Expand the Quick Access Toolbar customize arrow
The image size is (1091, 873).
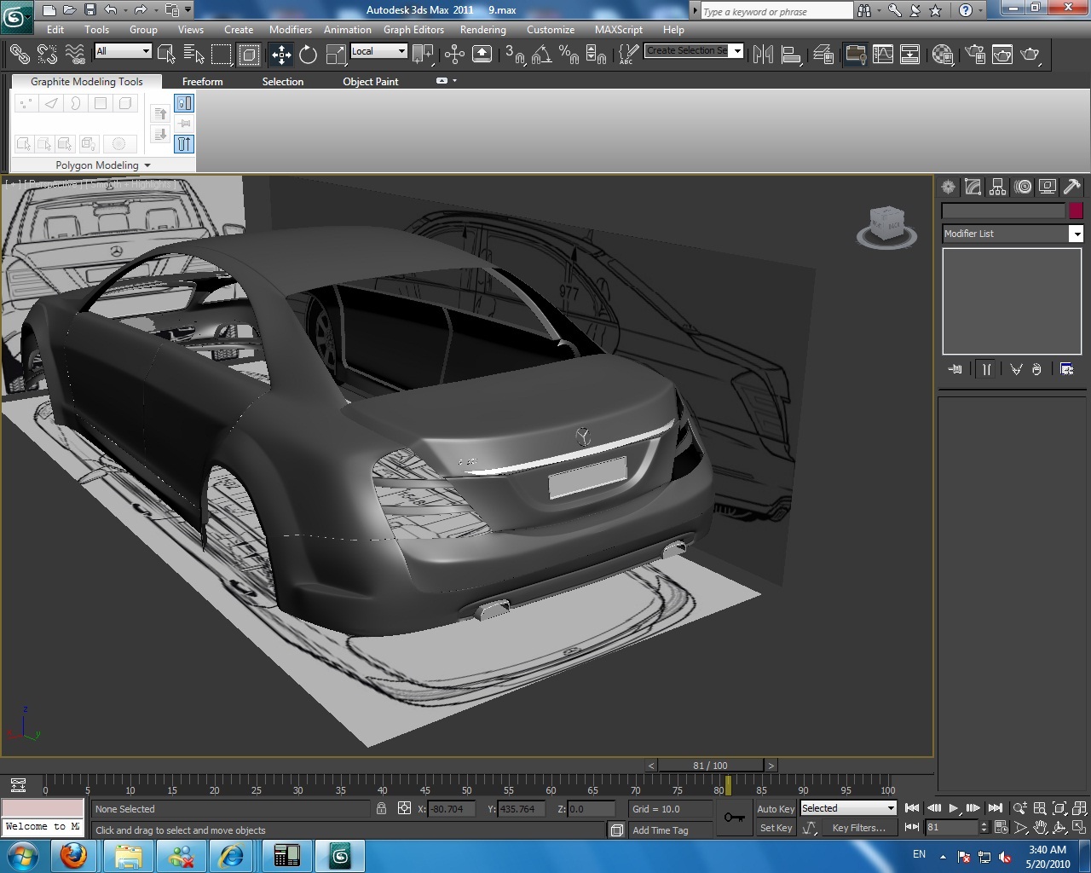pos(188,10)
